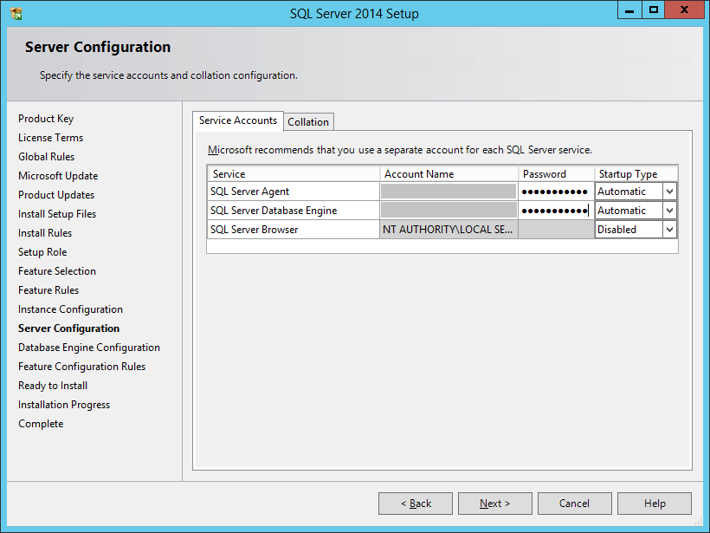Cancel the SQL Server setup
Screen dimensions: 710x533
(x=574, y=504)
